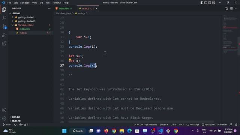
Task: Open the Search view in activity bar
Action: click(x=4, y=18)
